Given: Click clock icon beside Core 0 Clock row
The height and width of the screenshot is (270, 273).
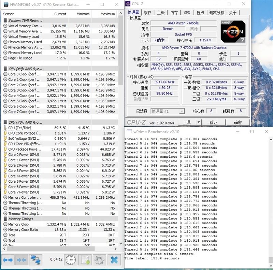Looking at the screenshot, I should tap(5, 74).
